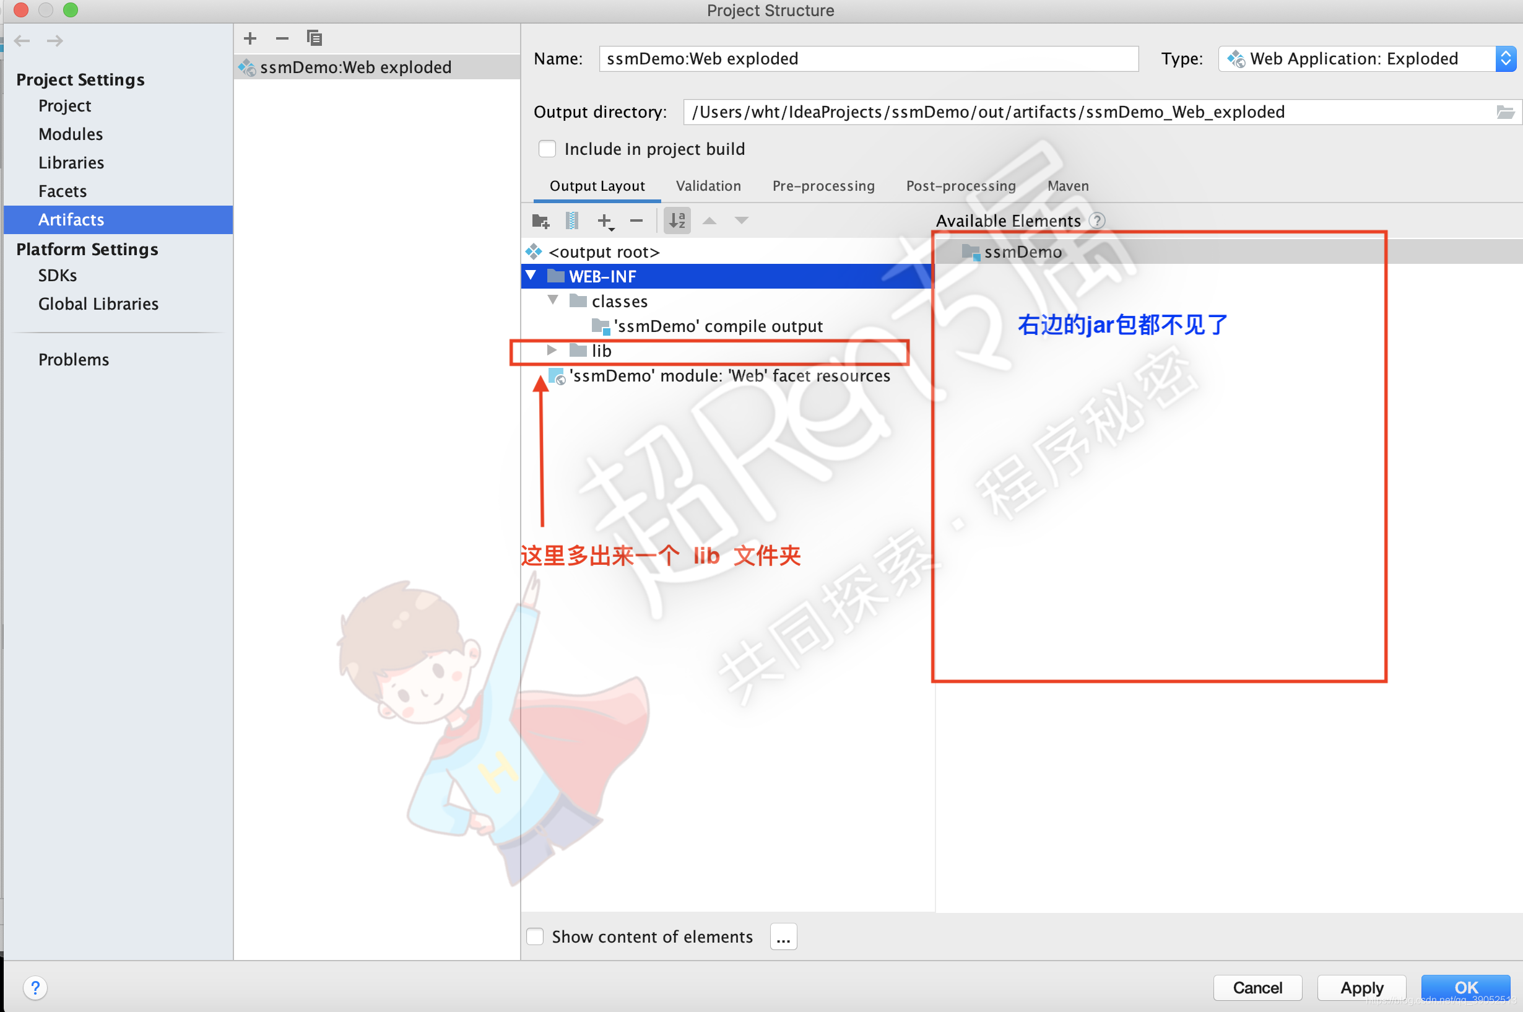Collapse the classes tree node

click(x=553, y=300)
